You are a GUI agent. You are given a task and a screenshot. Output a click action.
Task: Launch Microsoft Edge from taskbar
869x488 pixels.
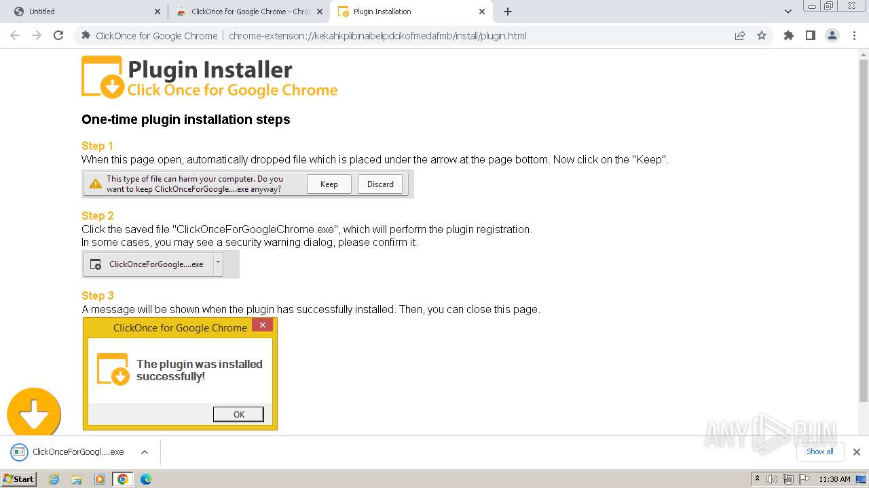[x=146, y=479]
